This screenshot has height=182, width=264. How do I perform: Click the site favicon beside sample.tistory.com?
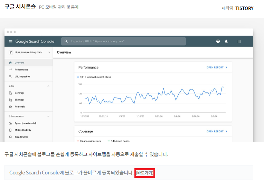coord(11,52)
